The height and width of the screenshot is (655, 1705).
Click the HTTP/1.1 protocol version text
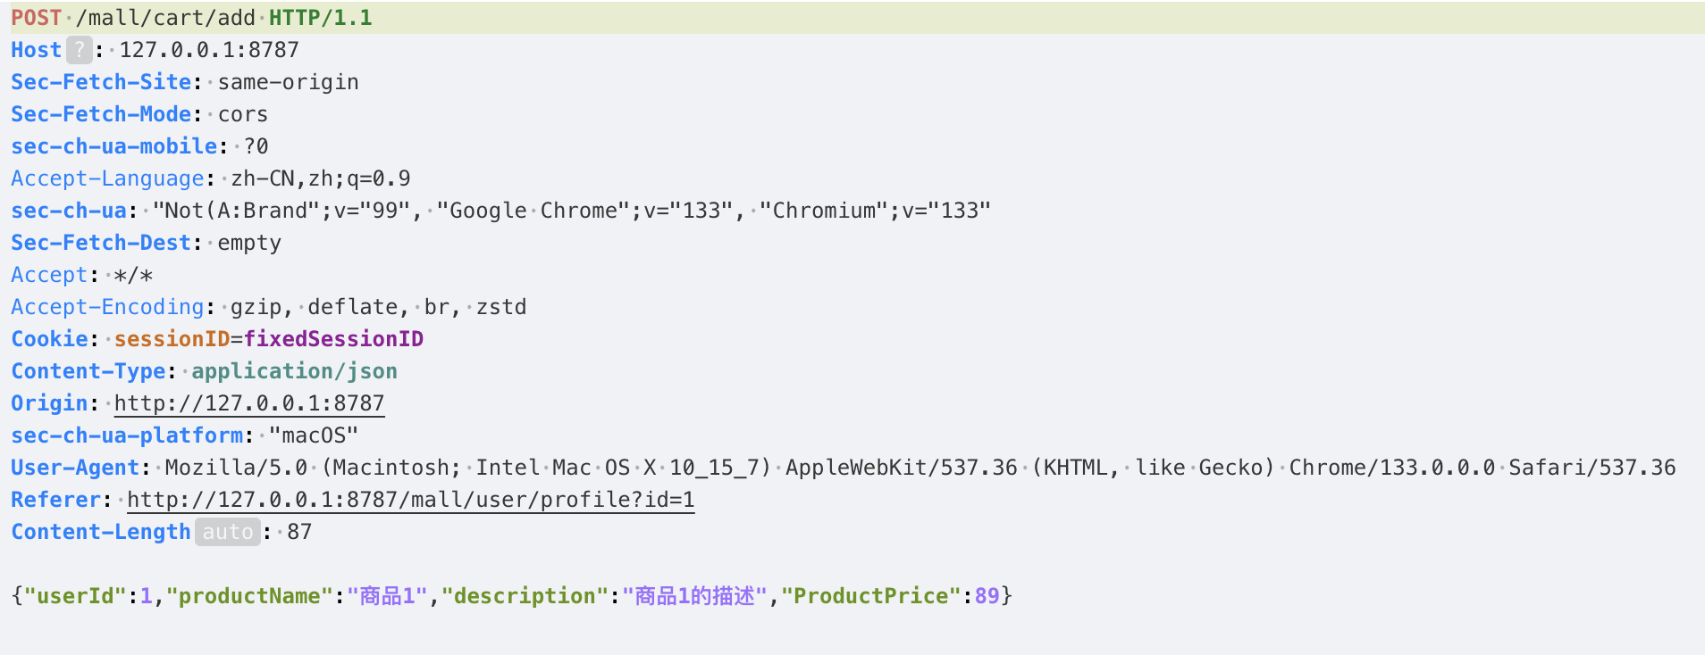(x=320, y=18)
